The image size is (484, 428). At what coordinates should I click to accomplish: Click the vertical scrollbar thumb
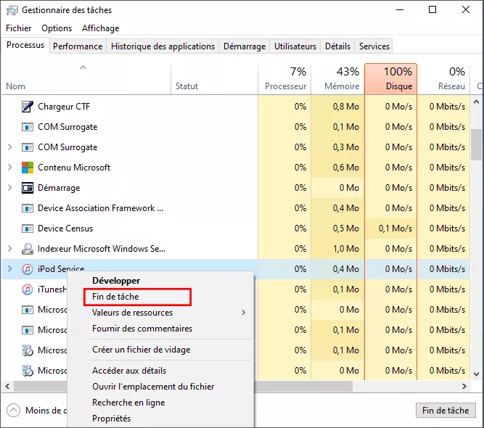point(477,144)
